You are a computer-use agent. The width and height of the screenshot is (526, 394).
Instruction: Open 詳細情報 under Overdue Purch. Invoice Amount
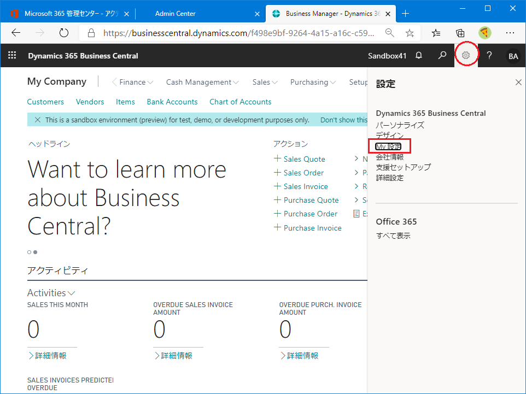[x=299, y=355]
